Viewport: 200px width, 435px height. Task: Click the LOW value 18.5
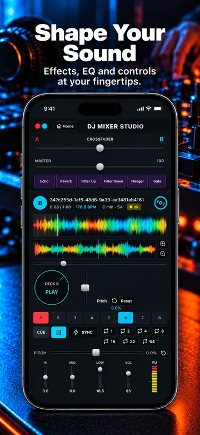click(x=100, y=391)
